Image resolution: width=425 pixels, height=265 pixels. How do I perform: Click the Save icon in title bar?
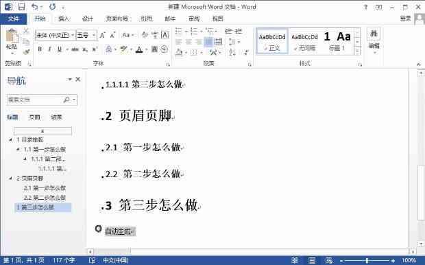coord(21,6)
